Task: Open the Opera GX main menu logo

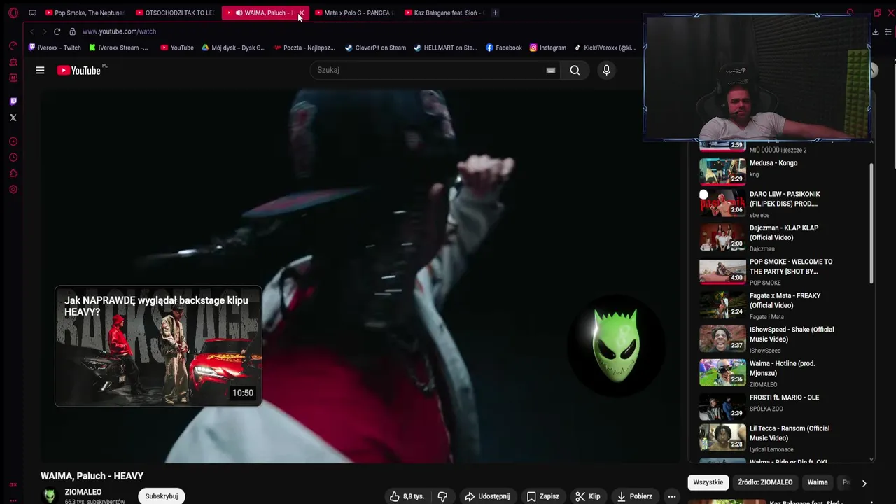Action: 13,13
